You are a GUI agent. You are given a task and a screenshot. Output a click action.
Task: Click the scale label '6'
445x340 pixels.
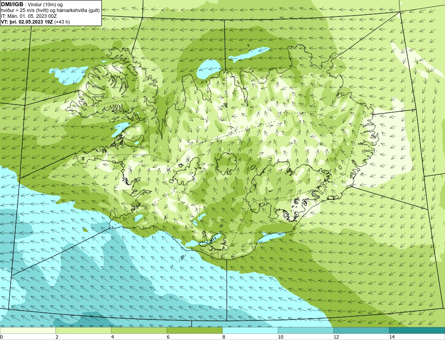coord(168,337)
